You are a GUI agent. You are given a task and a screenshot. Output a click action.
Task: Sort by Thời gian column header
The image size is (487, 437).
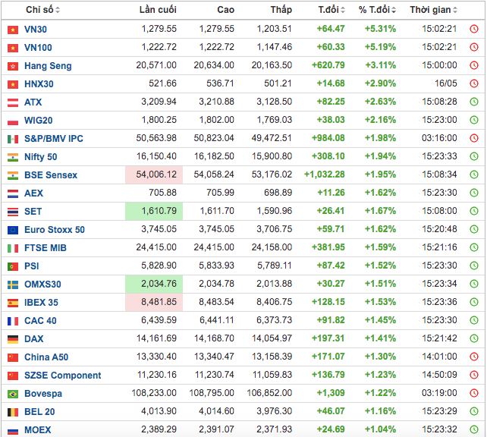(x=434, y=10)
